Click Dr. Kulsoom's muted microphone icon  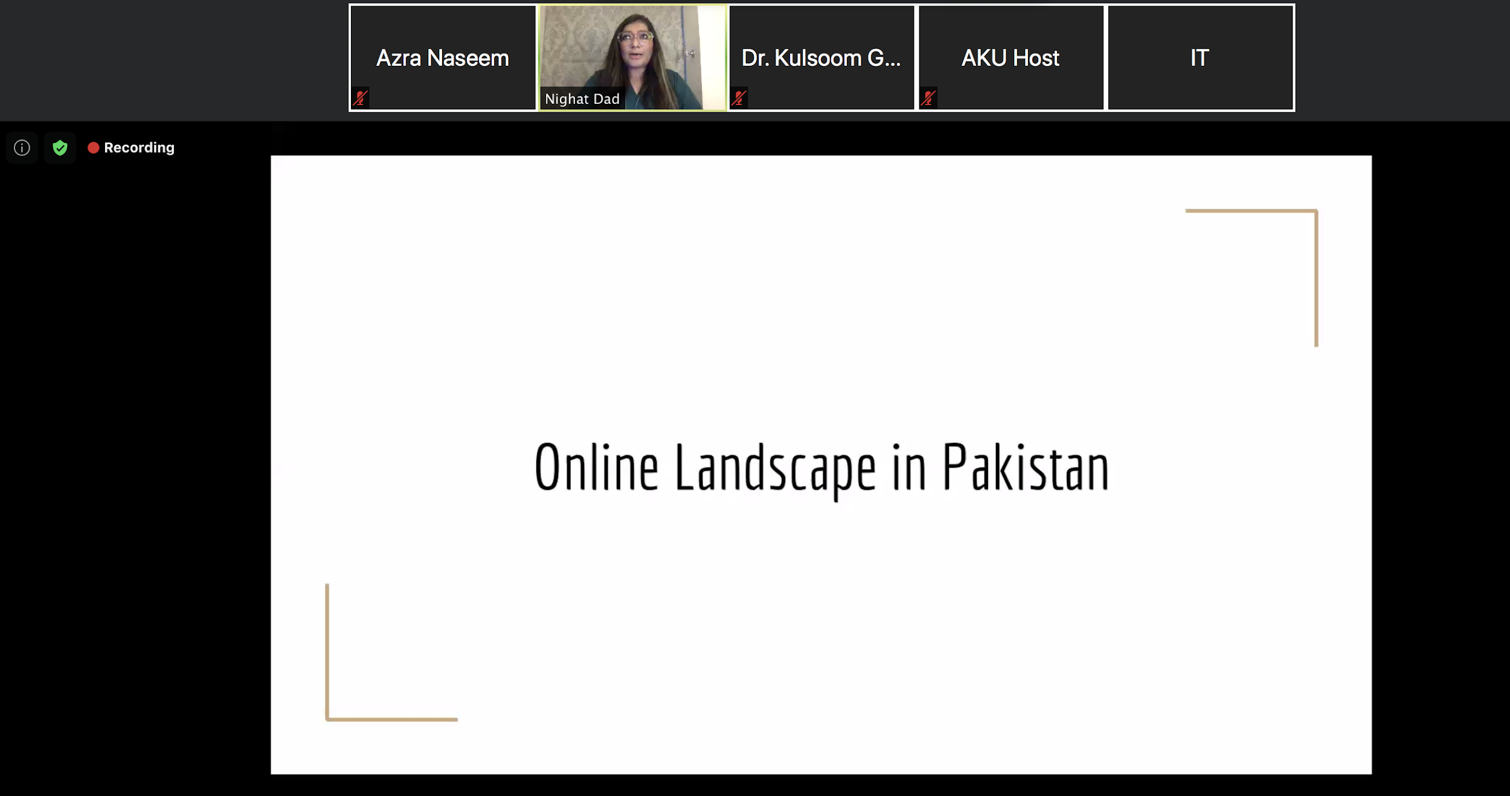[x=739, y=98]
